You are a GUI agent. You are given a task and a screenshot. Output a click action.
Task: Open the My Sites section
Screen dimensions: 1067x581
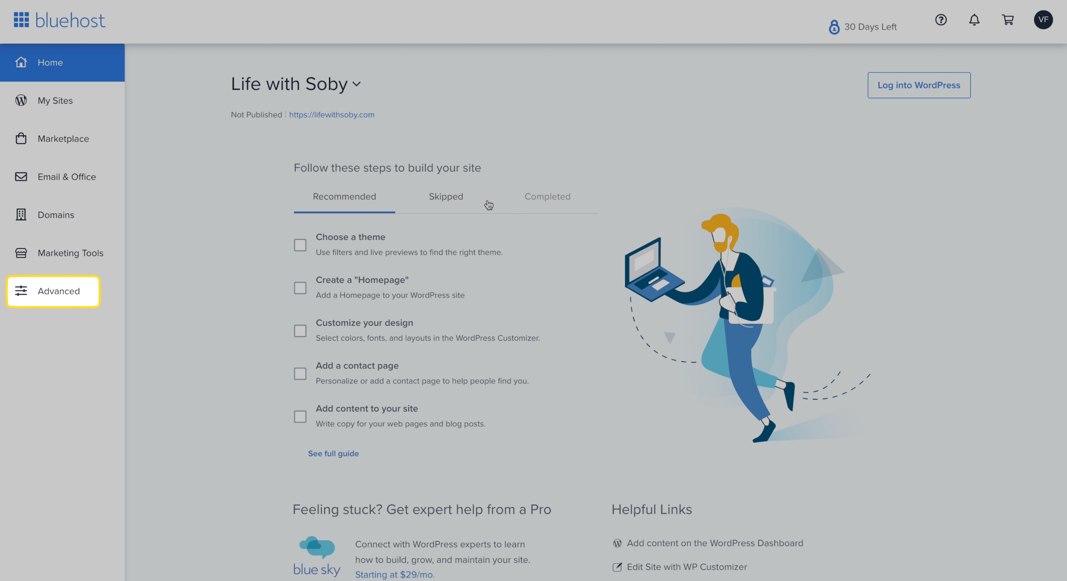(55, 100)
